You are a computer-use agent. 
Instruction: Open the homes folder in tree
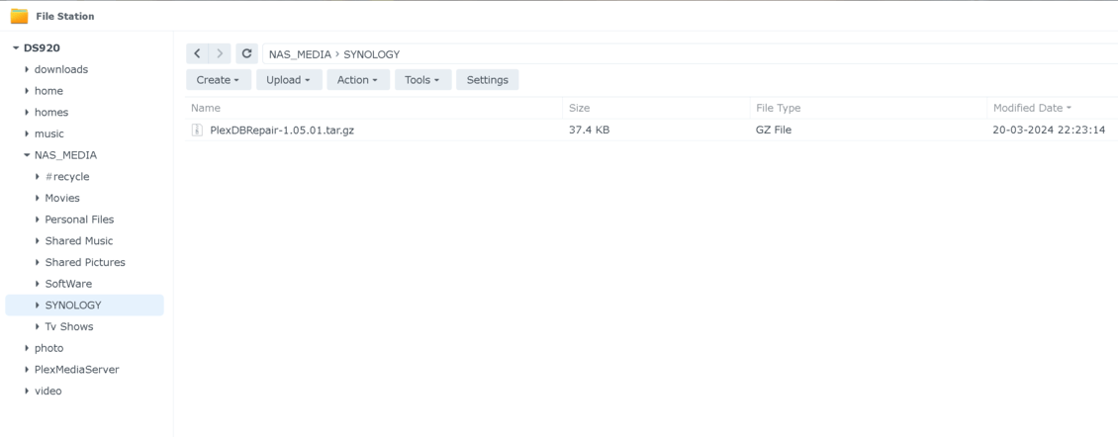coord(51,112)
